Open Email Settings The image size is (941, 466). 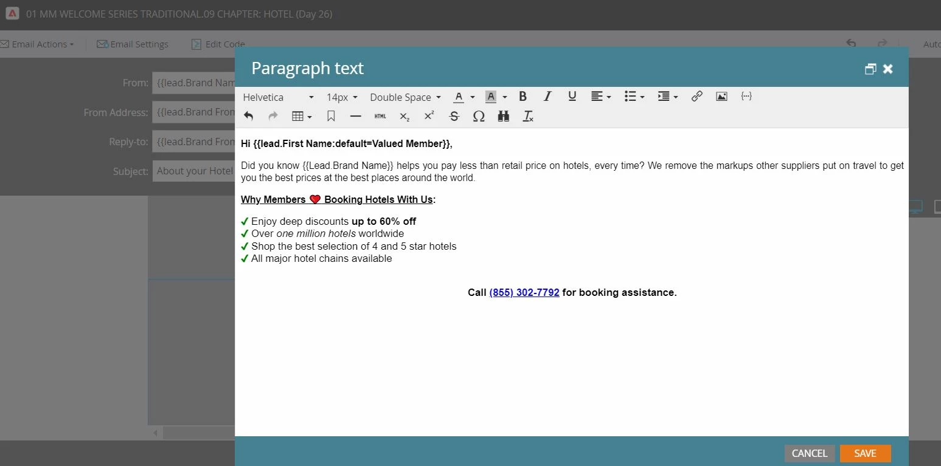(133, 44)
